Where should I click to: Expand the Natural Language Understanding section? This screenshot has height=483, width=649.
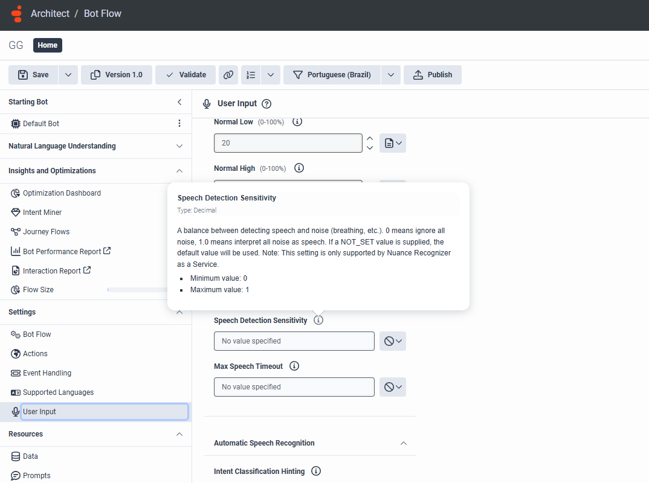(179, 146)
